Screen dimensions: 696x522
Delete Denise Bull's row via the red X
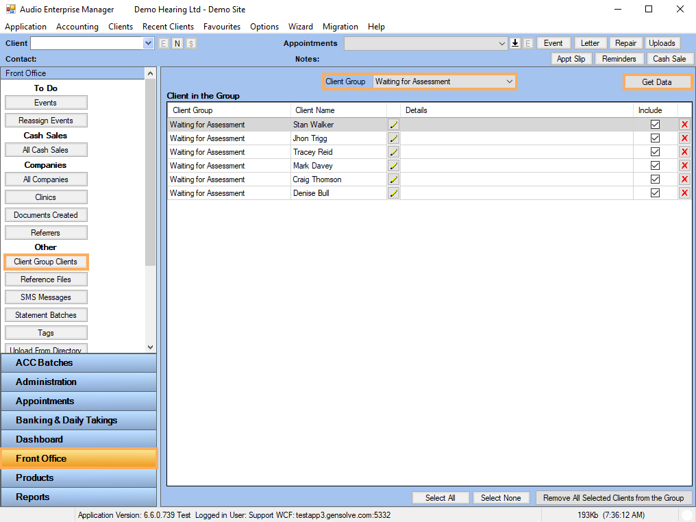(x=684, y=192)
